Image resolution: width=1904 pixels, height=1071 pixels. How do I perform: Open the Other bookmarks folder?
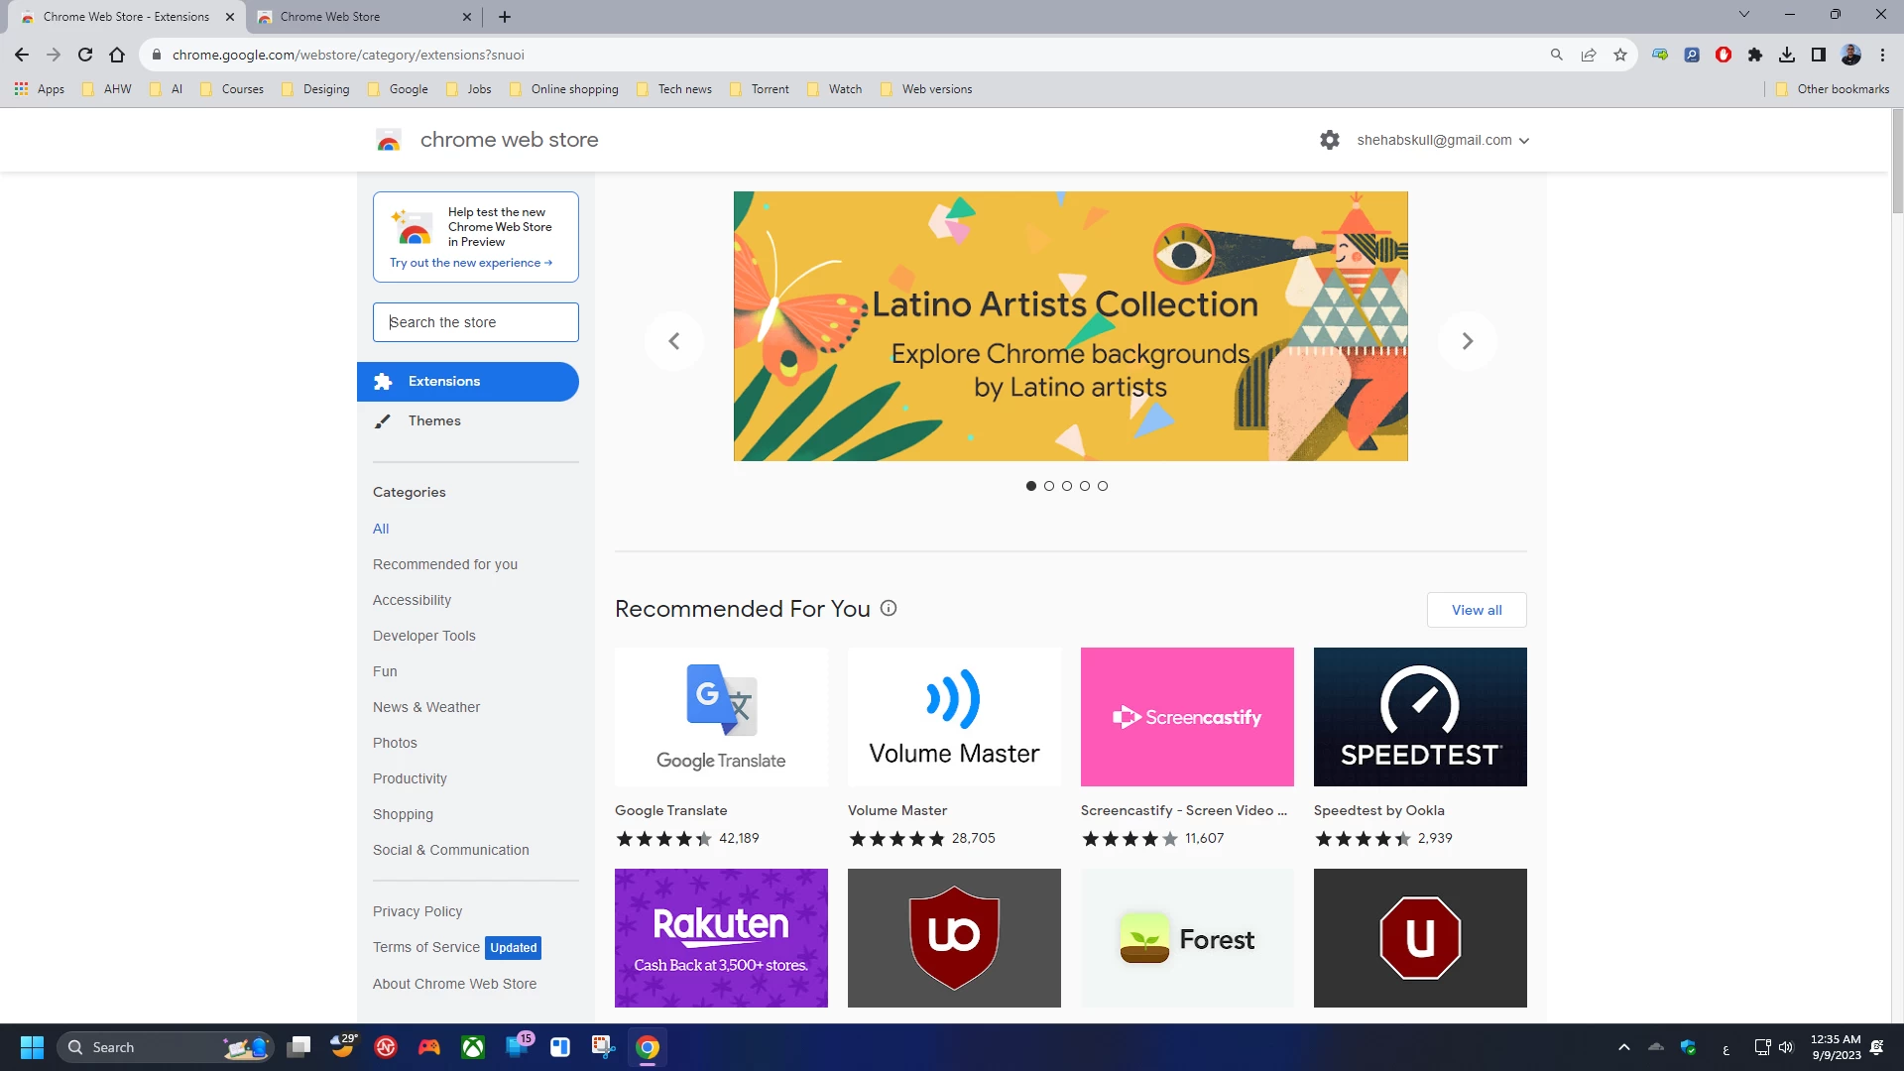coord(1833,89)
